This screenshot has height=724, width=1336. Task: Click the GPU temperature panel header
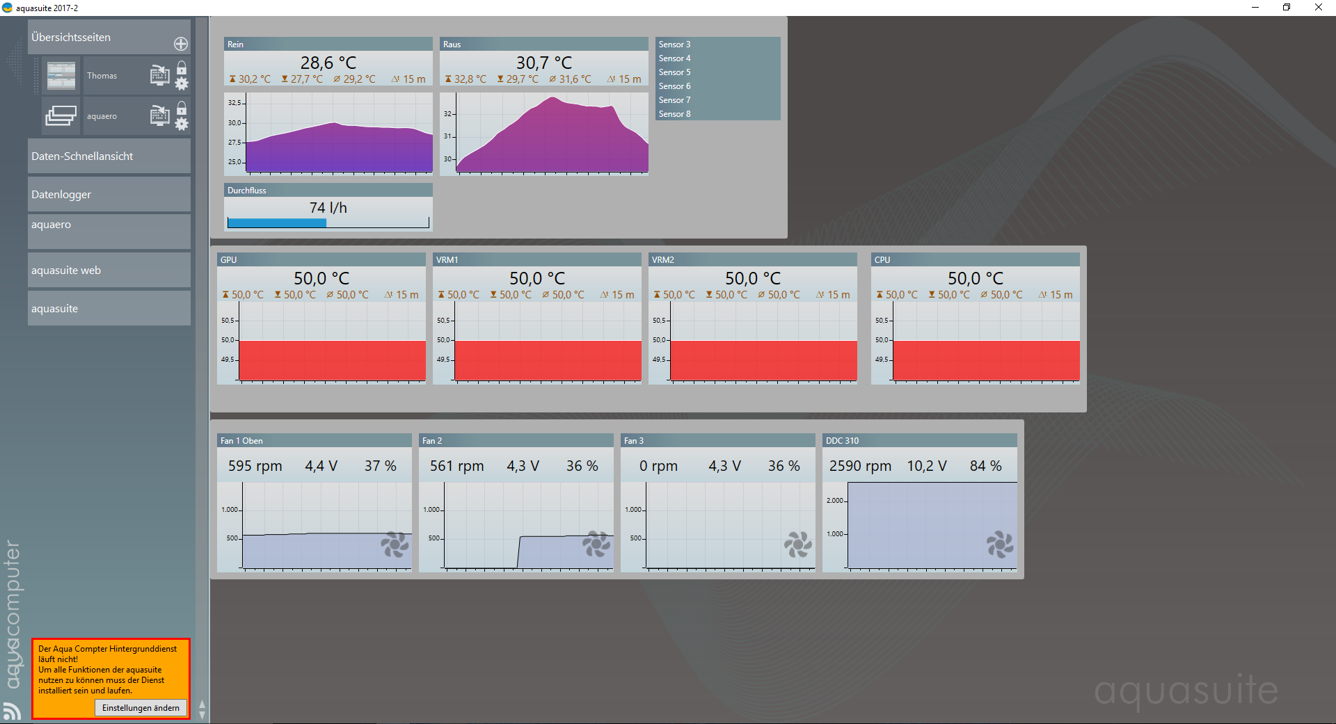321,259
